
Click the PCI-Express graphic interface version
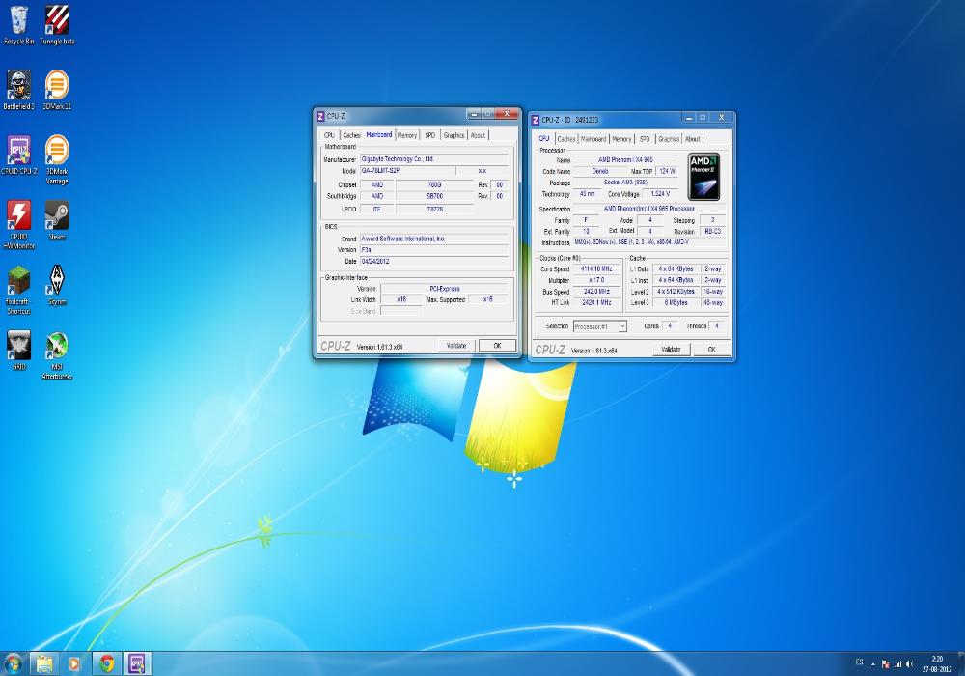[444, 288]
